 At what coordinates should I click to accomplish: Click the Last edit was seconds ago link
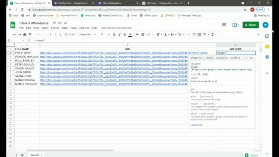point(116,28)
